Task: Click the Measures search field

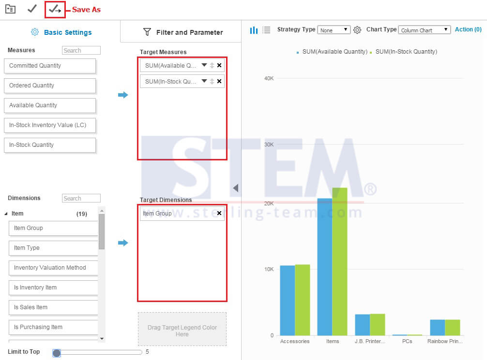Action: [x=81, y=50]
